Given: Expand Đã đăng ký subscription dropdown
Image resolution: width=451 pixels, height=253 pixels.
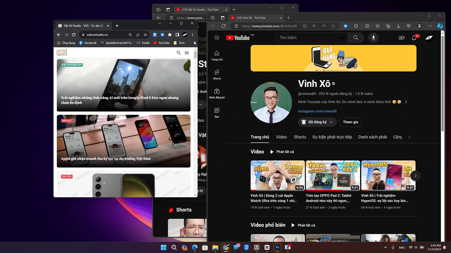Looking at the screenshot, I should [x=317, y=122].
